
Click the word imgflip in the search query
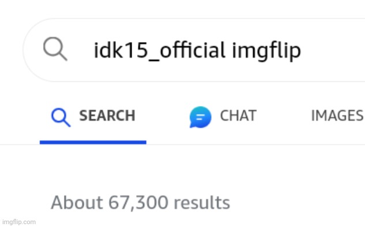tap(266, 51)
